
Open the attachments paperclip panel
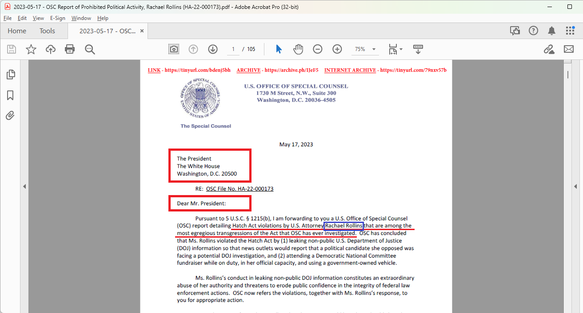(11, 116)
